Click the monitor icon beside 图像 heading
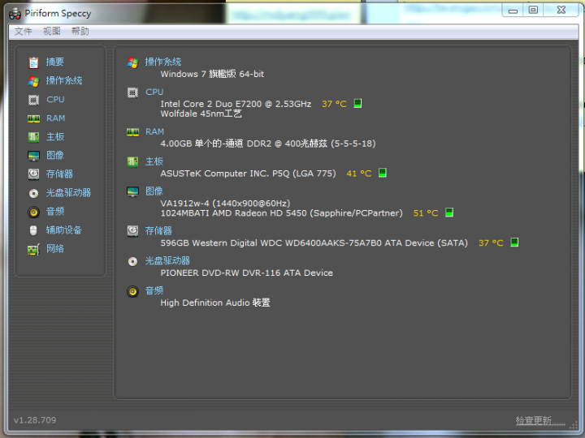Viewport: 585px width, 438px height. point(132,191)
